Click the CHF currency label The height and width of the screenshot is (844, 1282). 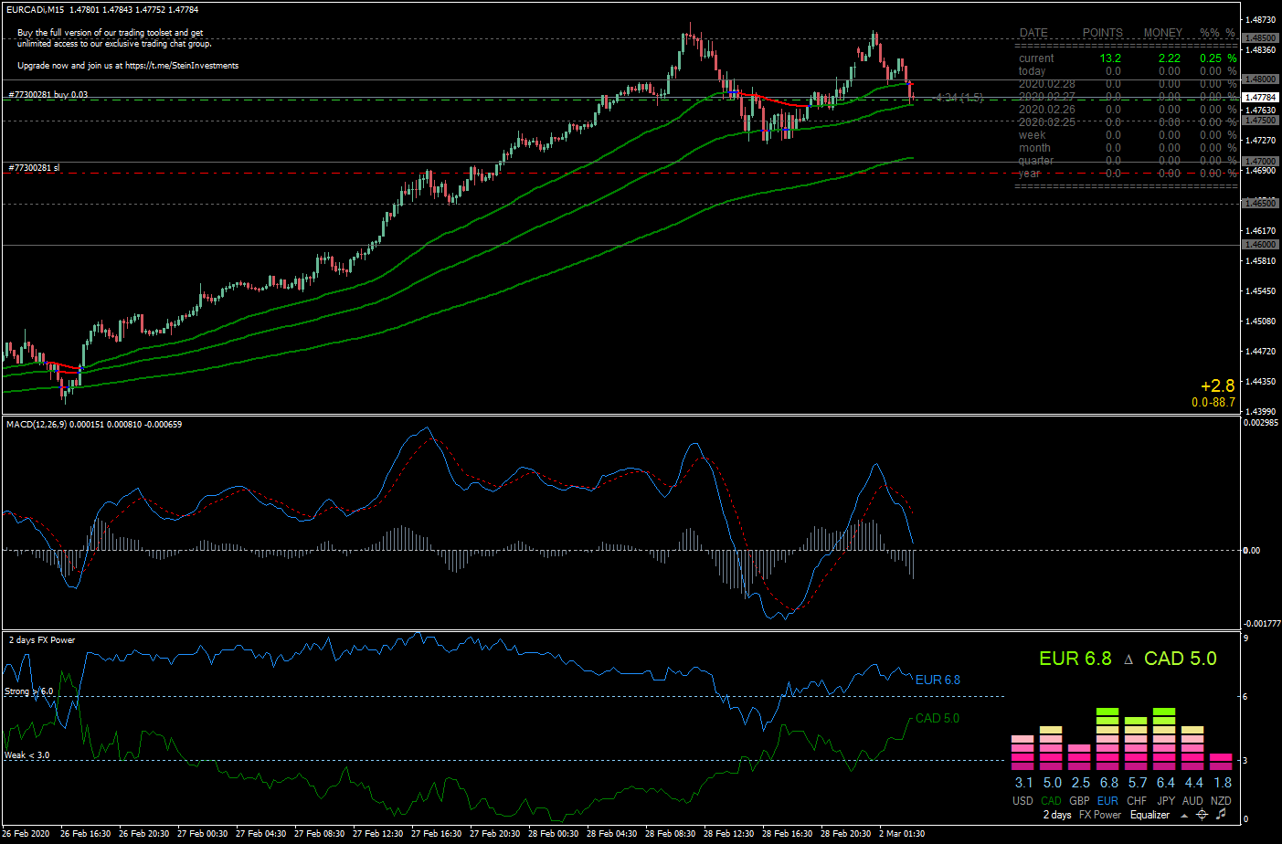[x=1137, y=801]
